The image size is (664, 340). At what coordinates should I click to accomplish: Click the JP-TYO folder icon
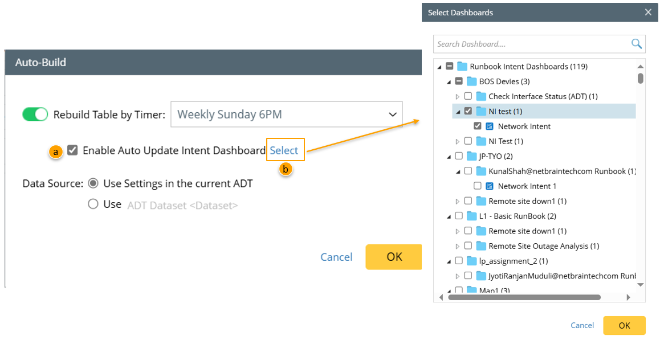471,156
